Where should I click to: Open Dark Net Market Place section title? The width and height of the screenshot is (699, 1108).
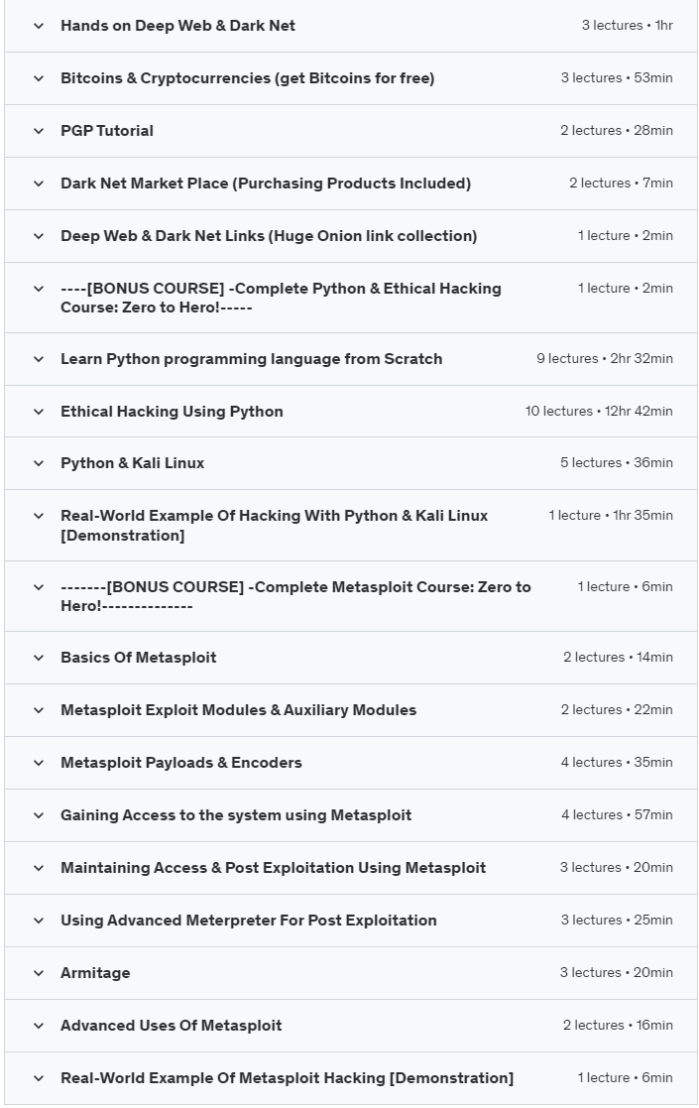click(x=266, y=184)
